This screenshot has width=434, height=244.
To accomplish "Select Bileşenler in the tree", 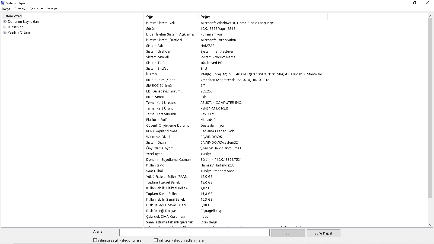I will (x=15, y=27).
